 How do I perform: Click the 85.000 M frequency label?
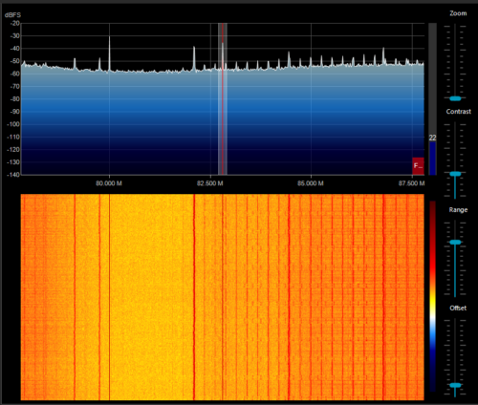311,183
